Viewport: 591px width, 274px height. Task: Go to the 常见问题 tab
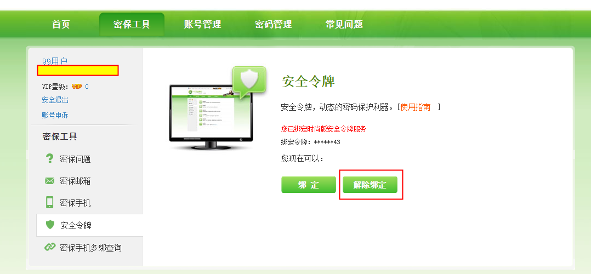tap(344, 25)
